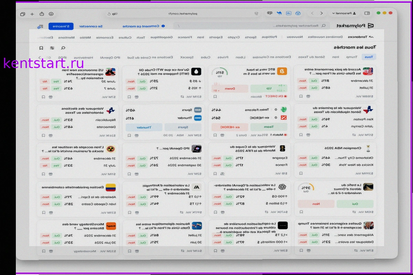Open the Vainqueur de la Coupe du Monde title
413x275 pixels.
(x=253, y=149)
